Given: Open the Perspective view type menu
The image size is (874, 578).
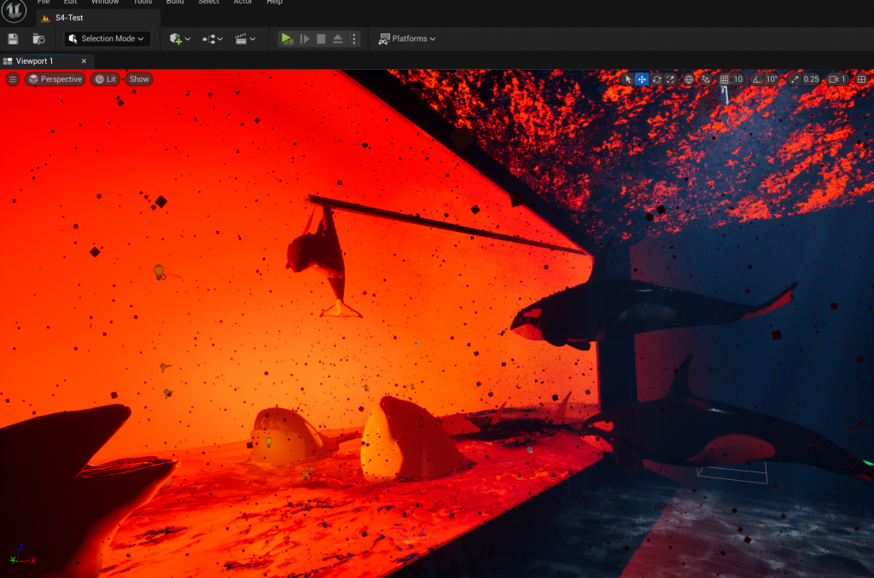Looking at the screenshot, I should (x=55, y=79).
